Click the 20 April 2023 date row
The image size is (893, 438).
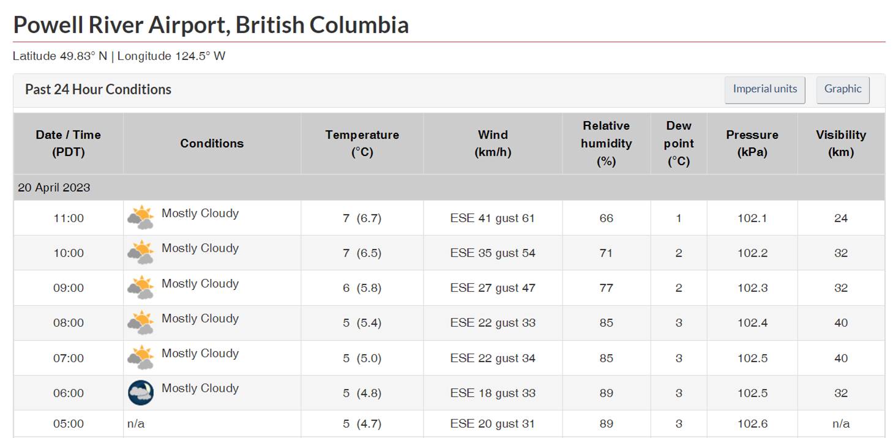tap(54, 188)
